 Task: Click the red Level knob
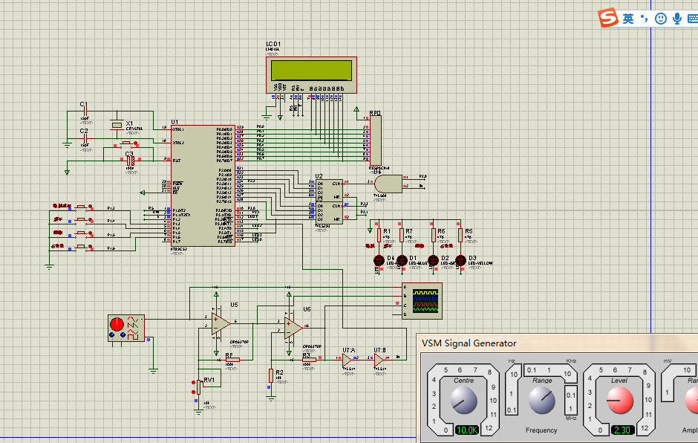619,402
